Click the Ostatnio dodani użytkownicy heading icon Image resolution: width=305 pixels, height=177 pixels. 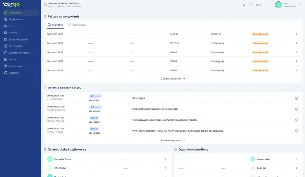coord(45,149)
